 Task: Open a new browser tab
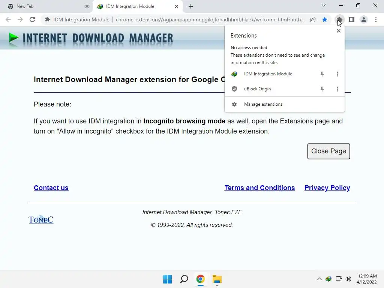coord(191,6)
